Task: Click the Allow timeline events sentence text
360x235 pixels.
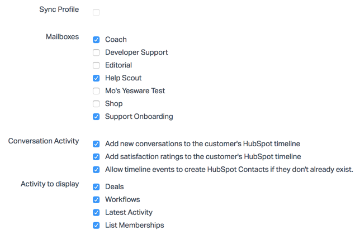Action: pyautogui.click(x=229, y=170)
